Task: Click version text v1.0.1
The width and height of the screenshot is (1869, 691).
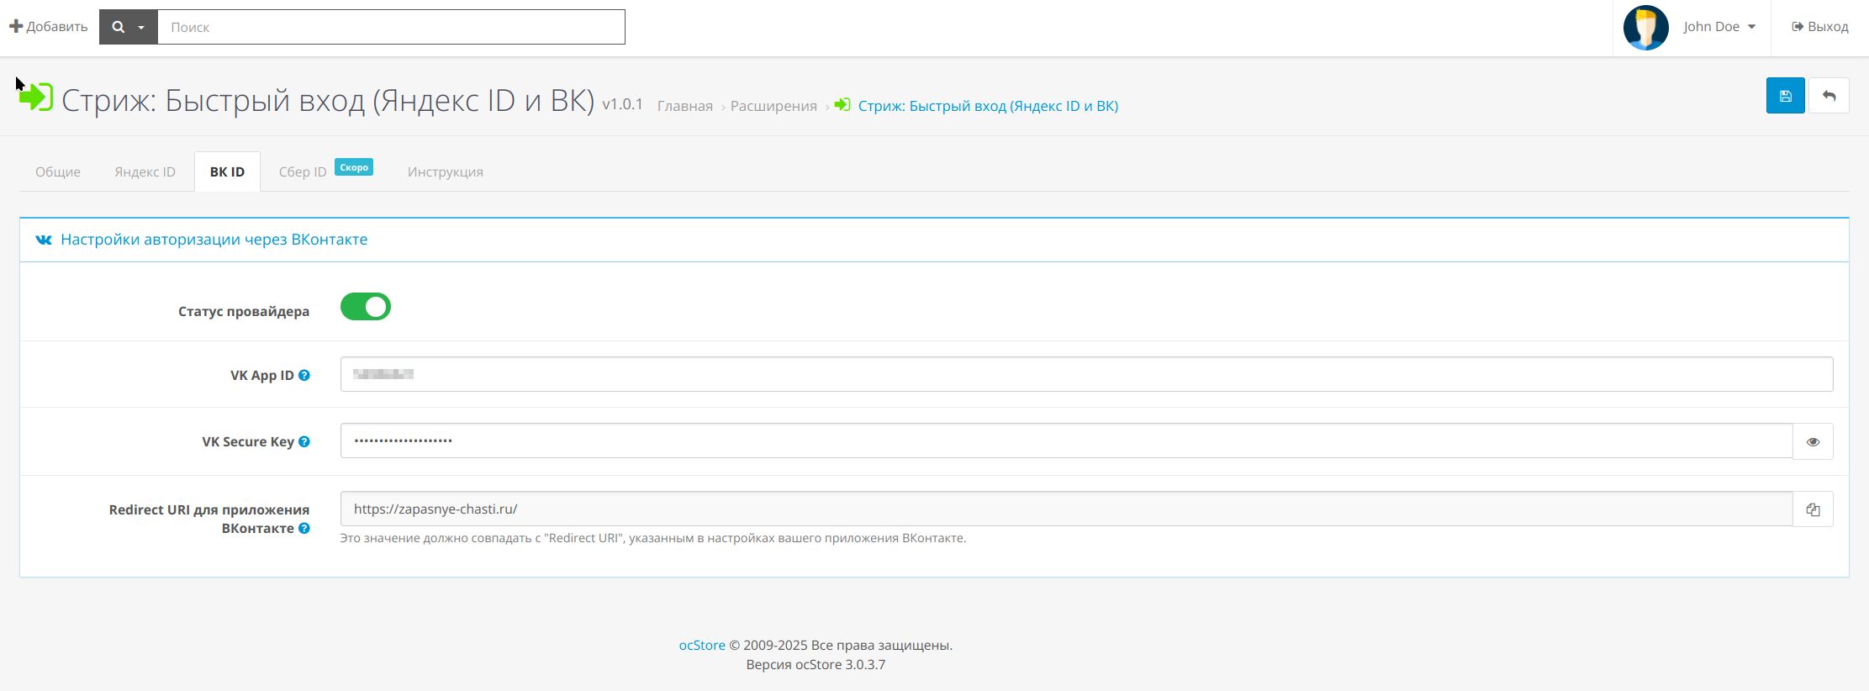Action: [622, 104]
